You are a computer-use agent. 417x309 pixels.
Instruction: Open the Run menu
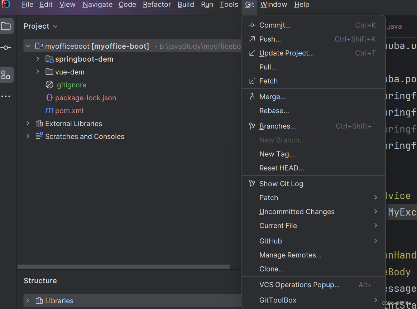click(x=207, y=5)
